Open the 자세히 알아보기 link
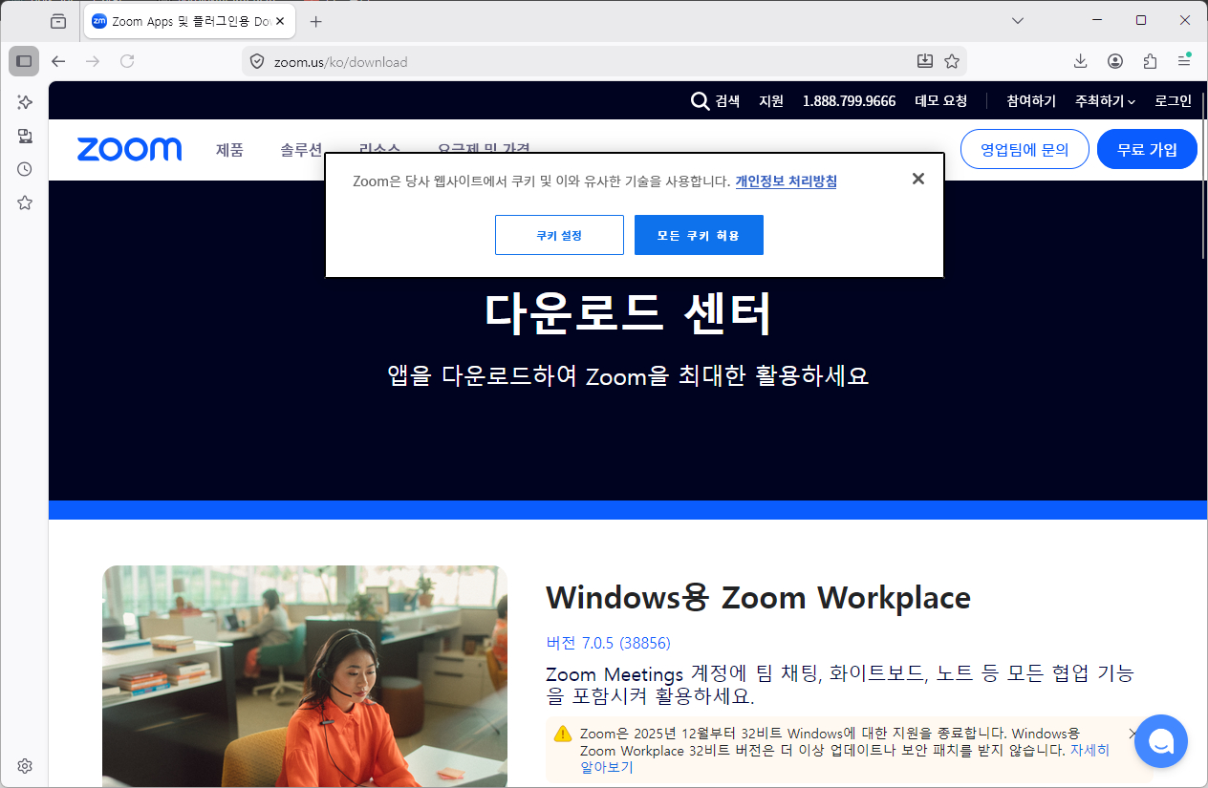The width and height of the screenshot is (1208, 788). (x=845, y=758)
